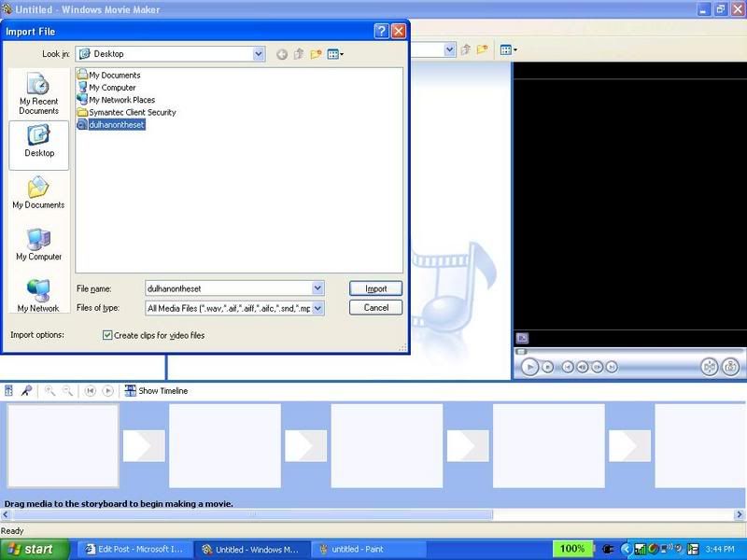Set audio levels on storyboard toolbar
Viewport: 747px width, 560px height.
pos(8,391)
